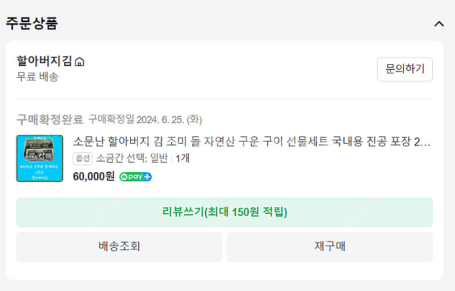
Task: Click the store home icon beside 할아버지김
Action: tap(80, 61)
